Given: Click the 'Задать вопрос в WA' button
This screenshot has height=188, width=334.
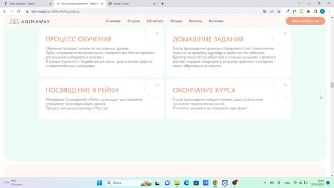Looking at the screenshot, I should pos(305,21).
